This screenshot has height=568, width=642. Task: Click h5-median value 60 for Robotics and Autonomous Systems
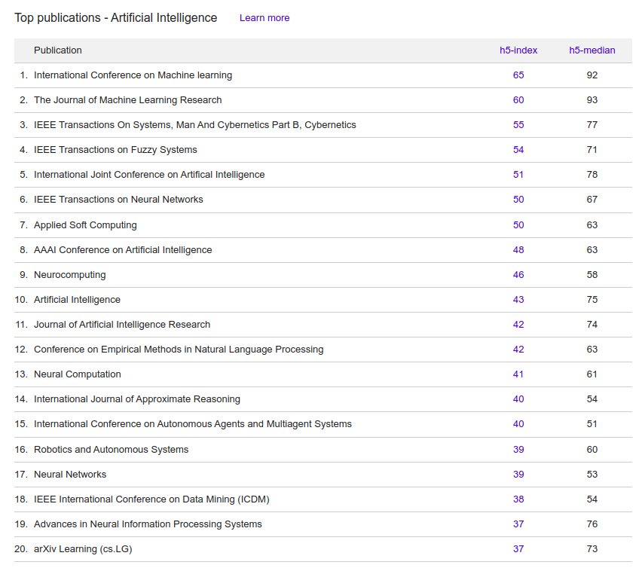(592, 450)
